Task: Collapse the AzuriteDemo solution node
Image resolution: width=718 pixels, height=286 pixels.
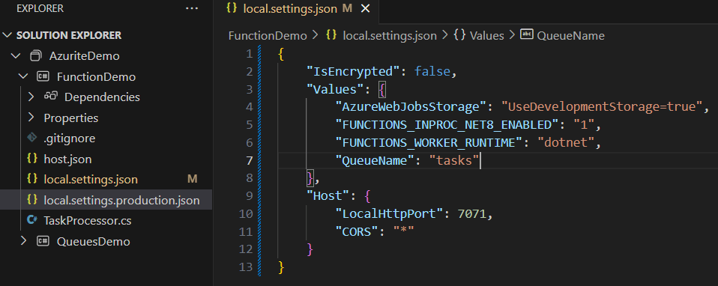Action: point(16,56)
